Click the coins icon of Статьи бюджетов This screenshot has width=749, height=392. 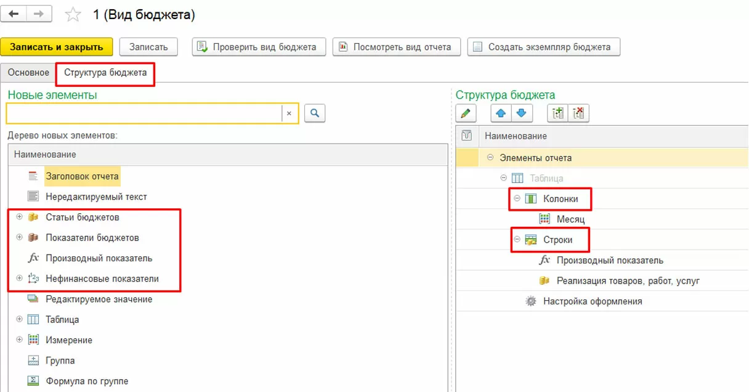[x=33, y=217]
